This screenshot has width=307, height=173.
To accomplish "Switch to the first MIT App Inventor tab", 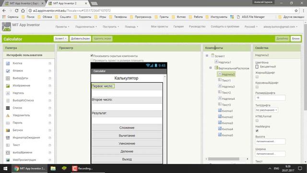I will pos(24,3).
